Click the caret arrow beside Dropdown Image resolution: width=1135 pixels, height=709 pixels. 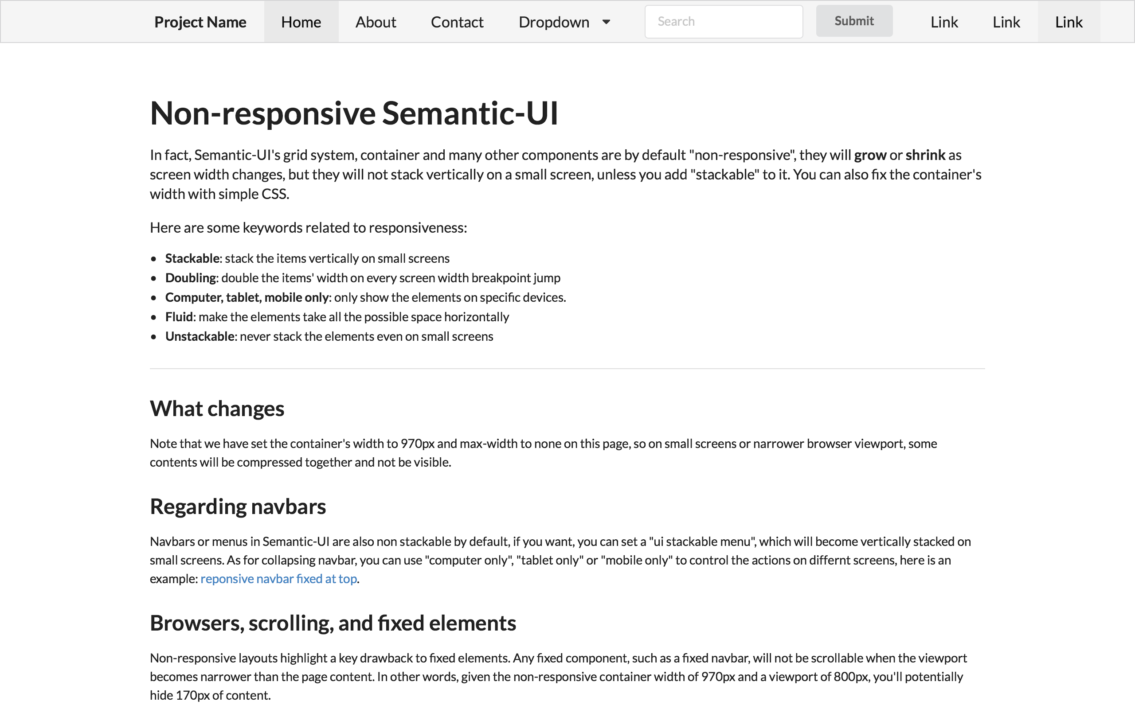pos(606,22)
